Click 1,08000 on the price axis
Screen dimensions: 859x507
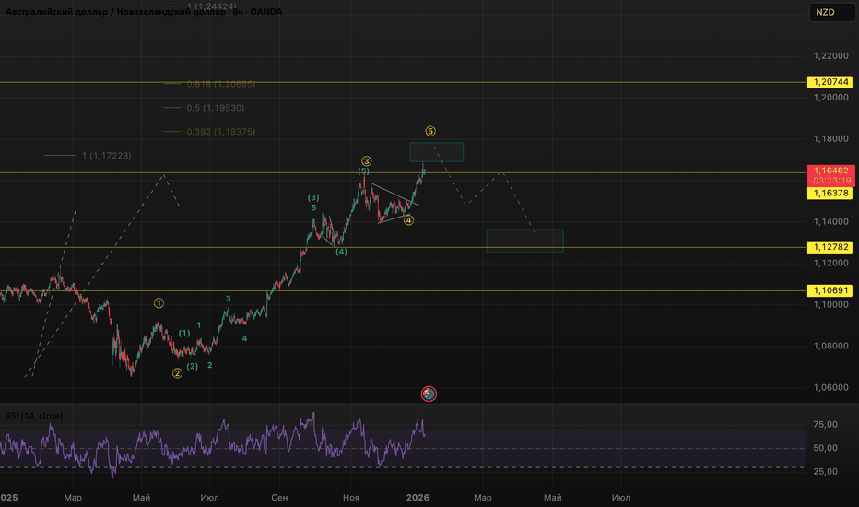tap(830, 346)
